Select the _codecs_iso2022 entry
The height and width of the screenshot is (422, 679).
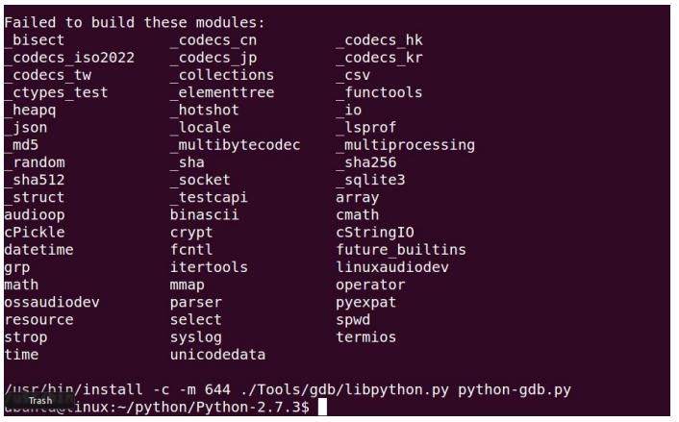[x=69, y=58]
